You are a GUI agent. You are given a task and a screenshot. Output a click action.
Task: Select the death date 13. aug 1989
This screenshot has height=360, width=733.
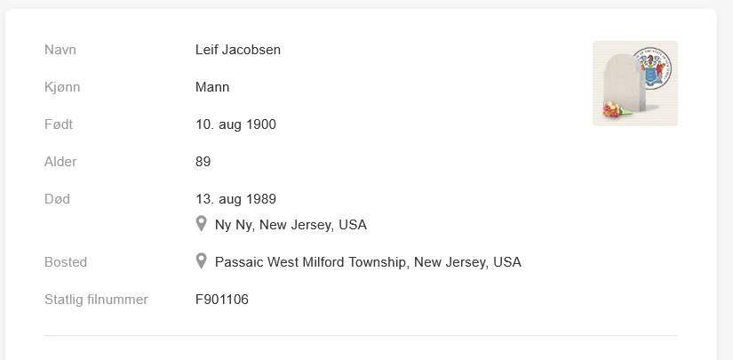[x=235, y=199]
